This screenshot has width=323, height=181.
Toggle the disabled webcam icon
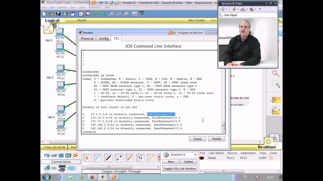(x=251, y=9)
